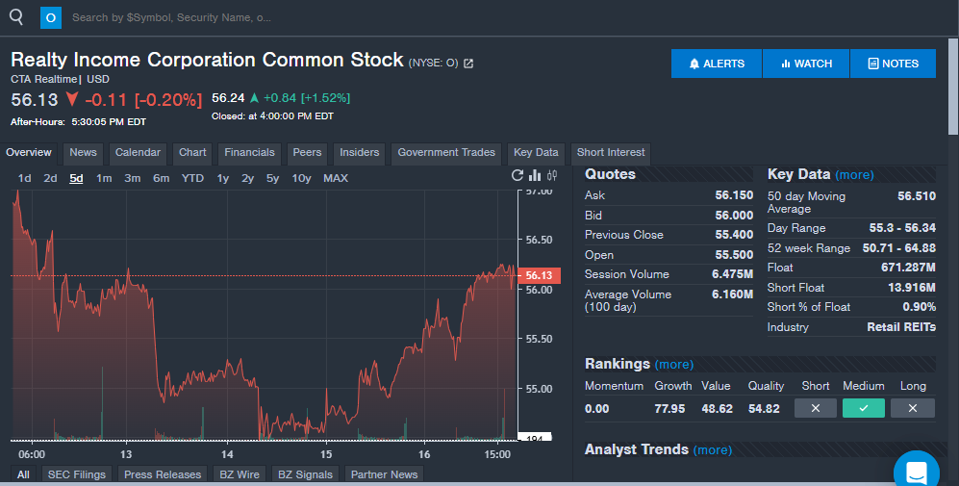The width and height of the screenshot is (959, 486).
Task: Switch to Key Data tab
Action: (536, 153)
